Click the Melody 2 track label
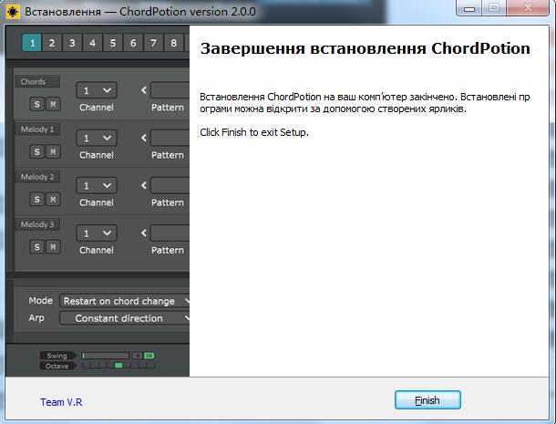556x424 pixels. (37, 177)
